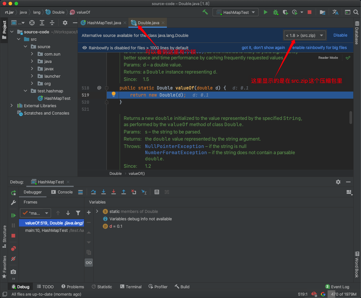The width and height of the screenshot is (361, 298).
Task: Click NumberFormatException doc link
Action: coord(176,153)
